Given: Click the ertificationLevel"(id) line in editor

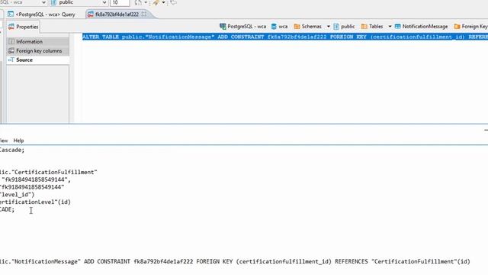Looking at the screenshot, I should pyautogui.click(x=35, y=202).
